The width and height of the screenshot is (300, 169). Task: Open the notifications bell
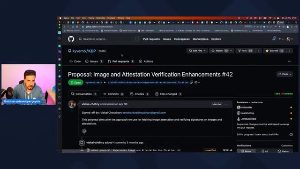click(x=274, y=38)
